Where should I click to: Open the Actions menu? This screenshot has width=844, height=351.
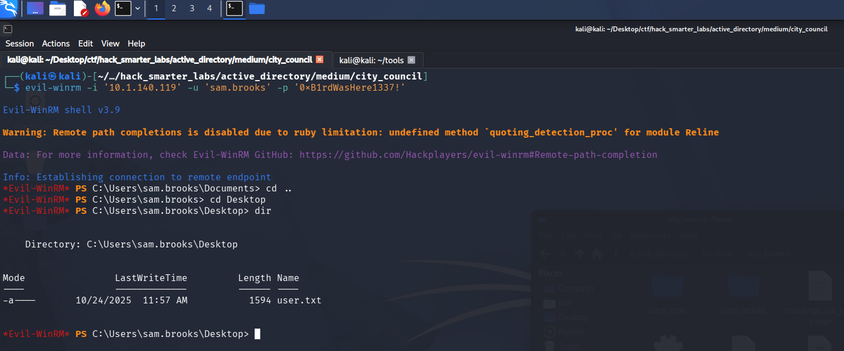(56, 44)
